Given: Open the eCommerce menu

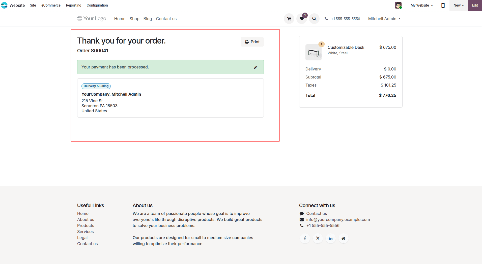Looking at the screenshot, I should coord(51,5).
